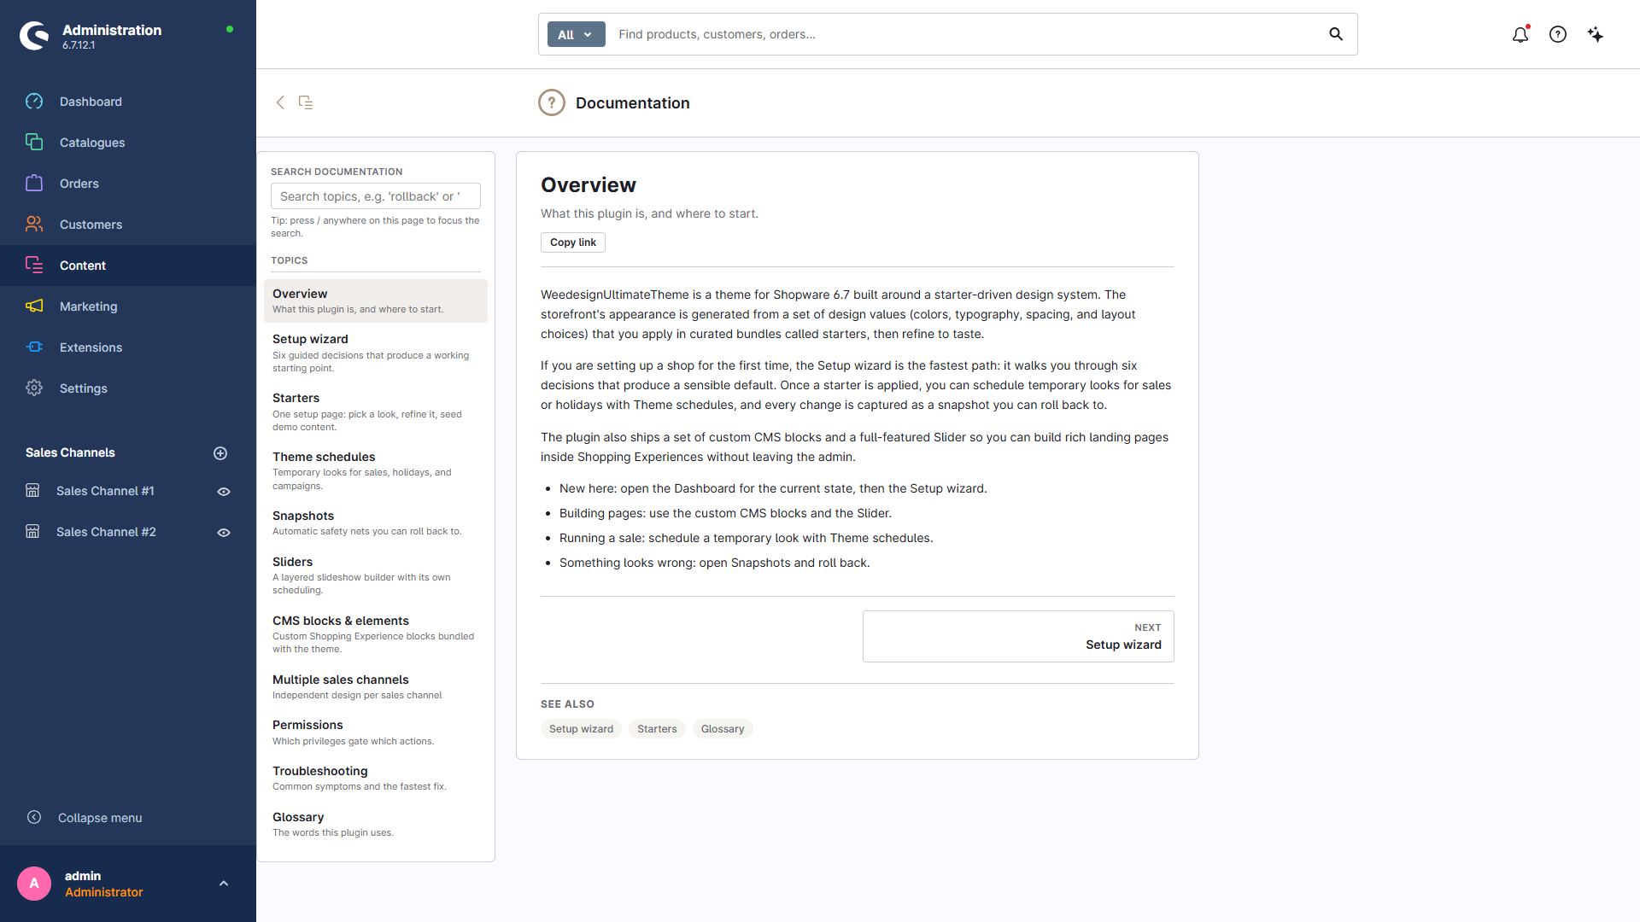Viewport: 1640px width, 922px height.
Task: Add a sales channel with plus icon
Action: (220, 453)
